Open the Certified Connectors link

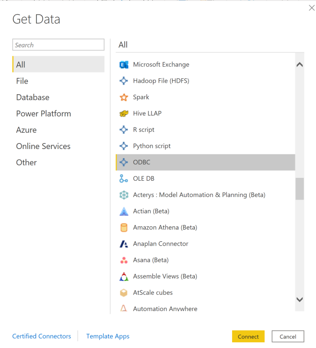coord(42,336)
